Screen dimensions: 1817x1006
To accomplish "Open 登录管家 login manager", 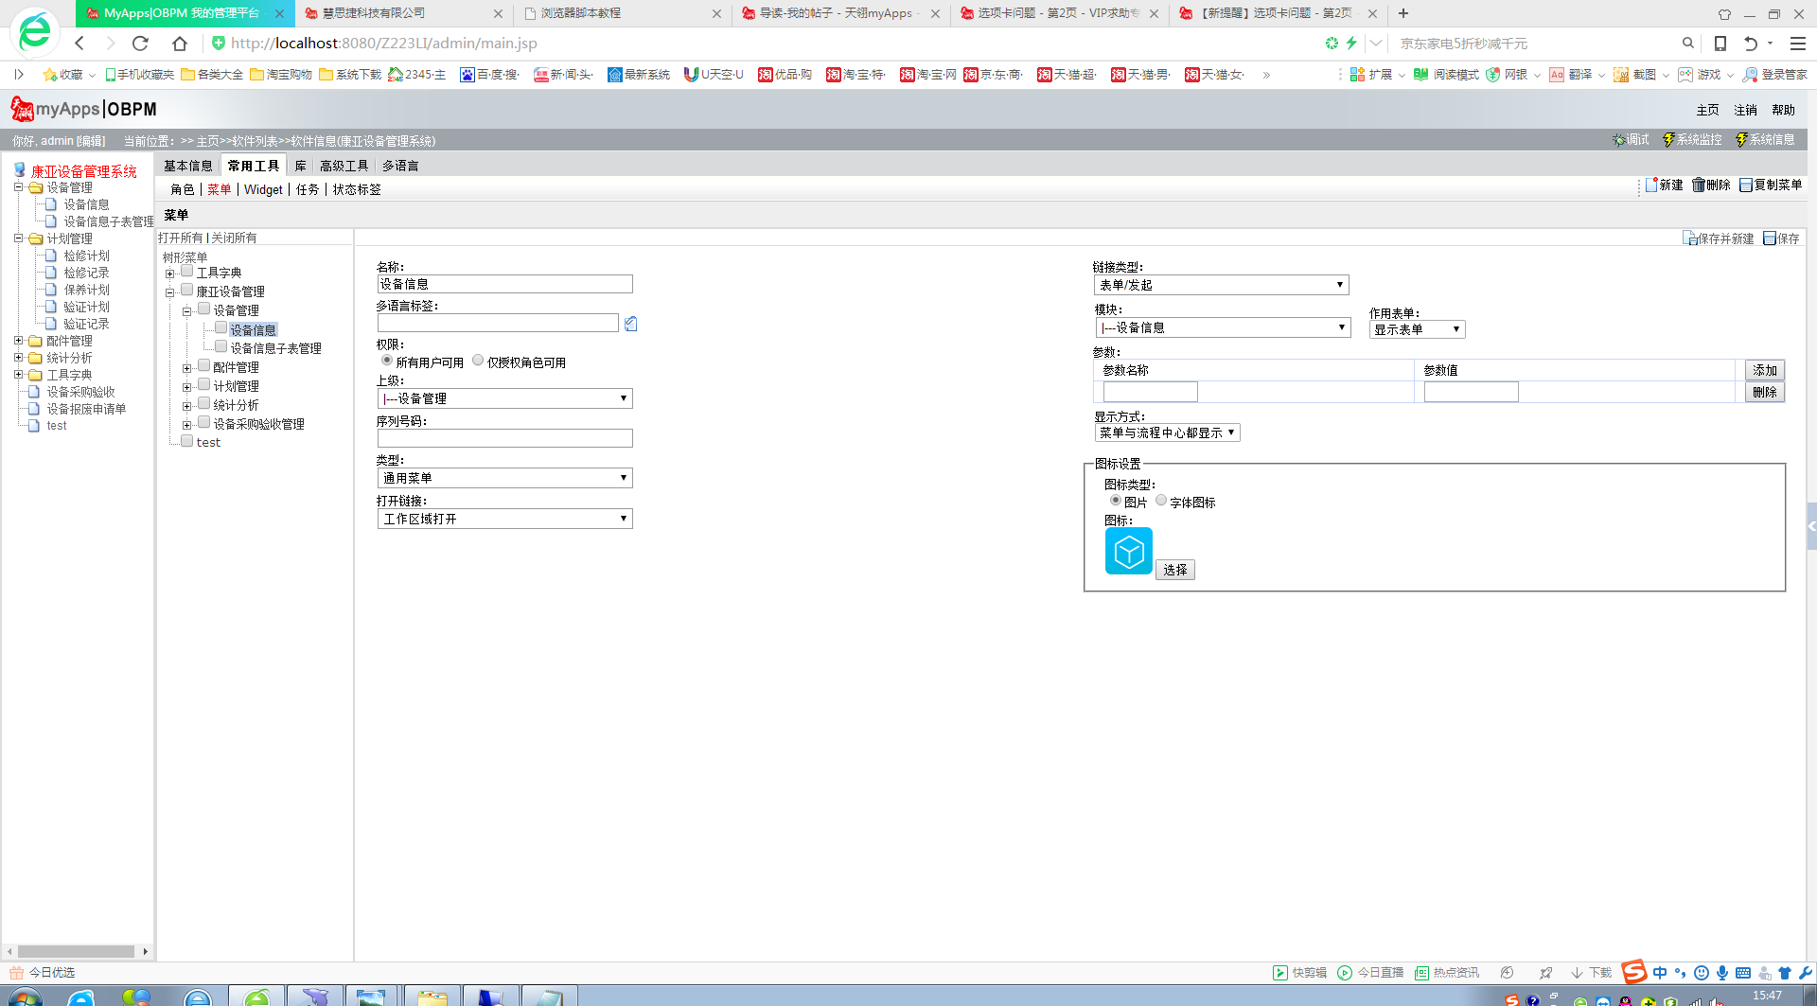I will (x=1775, y=75).
